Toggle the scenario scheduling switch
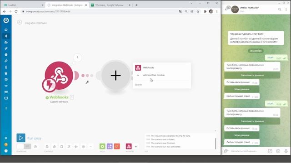This screenshot has width=291, height=163. click(24, 147)
